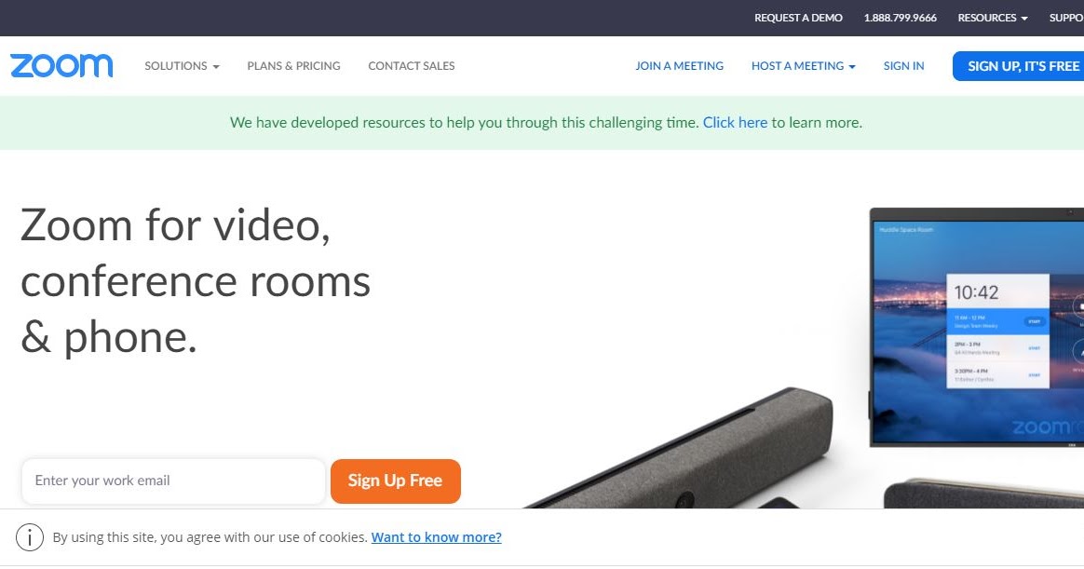Click the blue Sign Up, It's Free button
Screen dimensions: 1084x569
[1018, 66]
